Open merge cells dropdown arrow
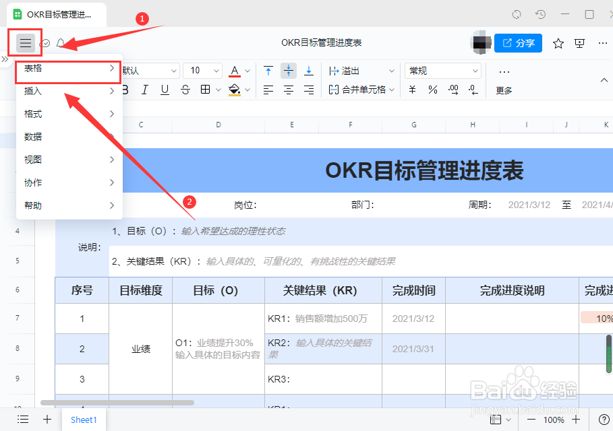 tap(392, 90)
